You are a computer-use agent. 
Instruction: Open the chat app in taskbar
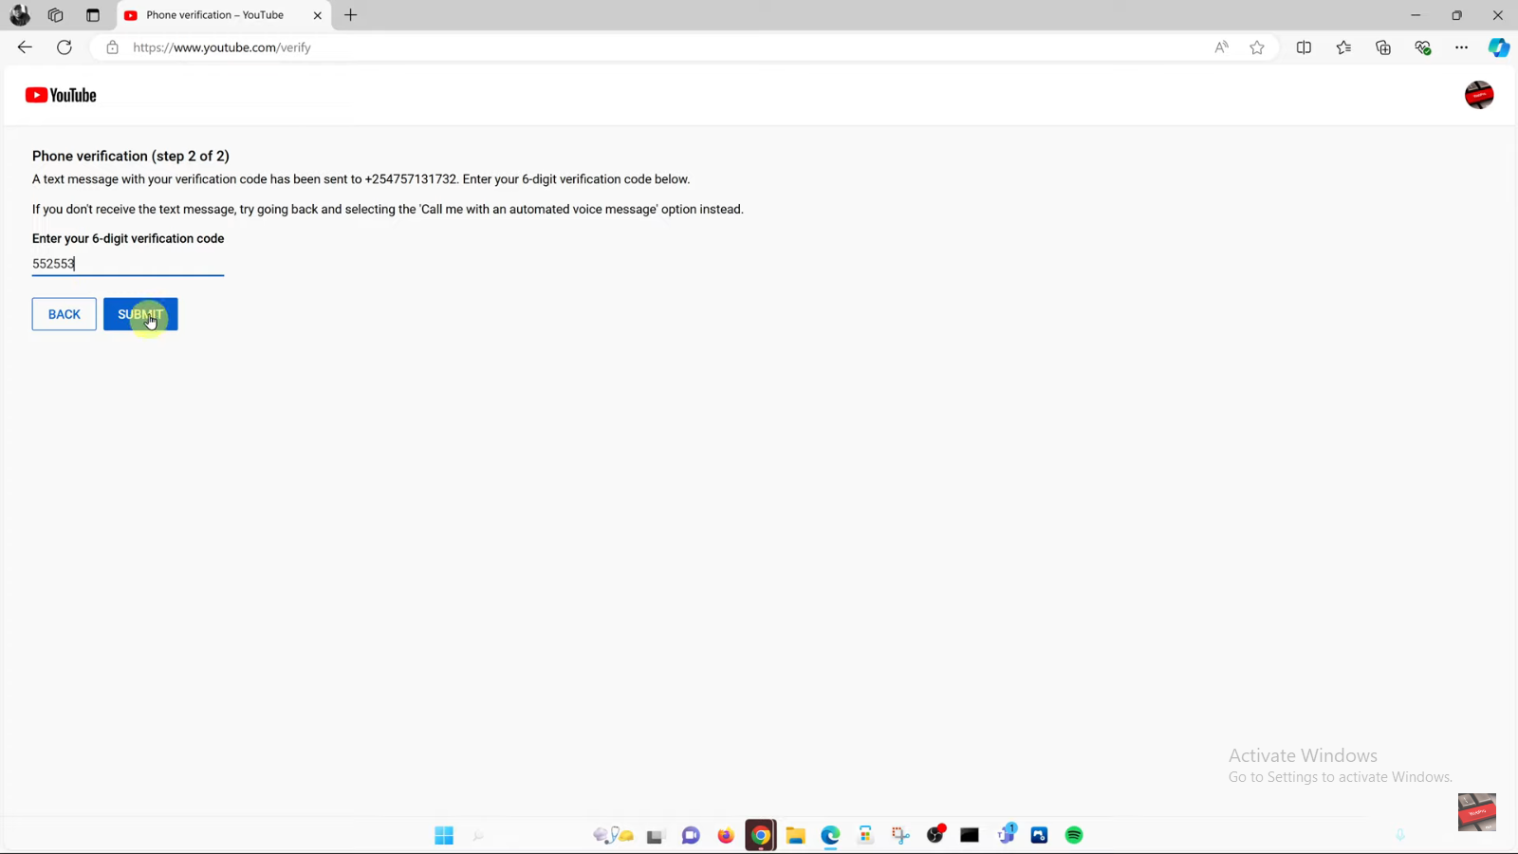[x=691, y=835]
